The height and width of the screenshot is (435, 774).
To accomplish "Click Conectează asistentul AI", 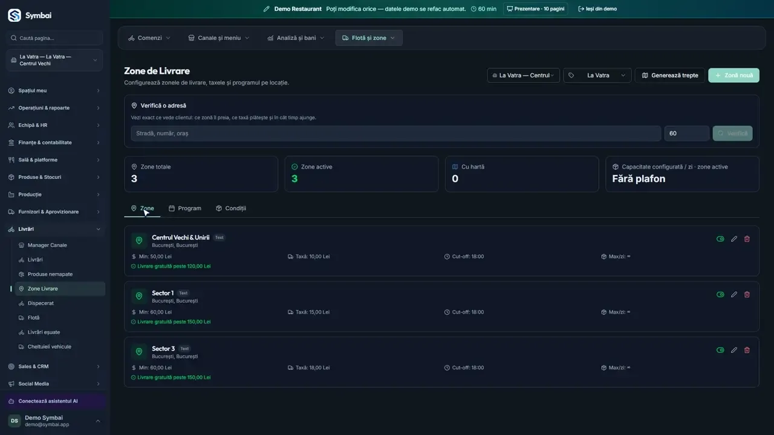I will coord(54,401).
